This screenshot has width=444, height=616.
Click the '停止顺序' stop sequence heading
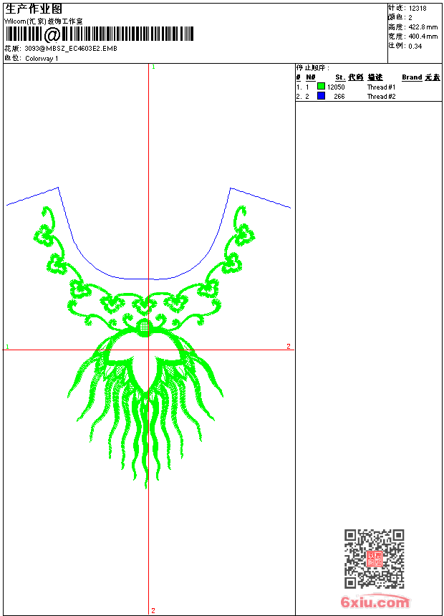pos(313,68)
